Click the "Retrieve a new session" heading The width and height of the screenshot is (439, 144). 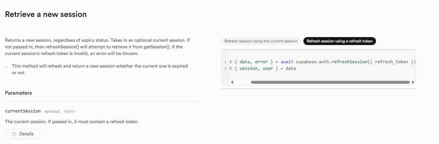46,15
